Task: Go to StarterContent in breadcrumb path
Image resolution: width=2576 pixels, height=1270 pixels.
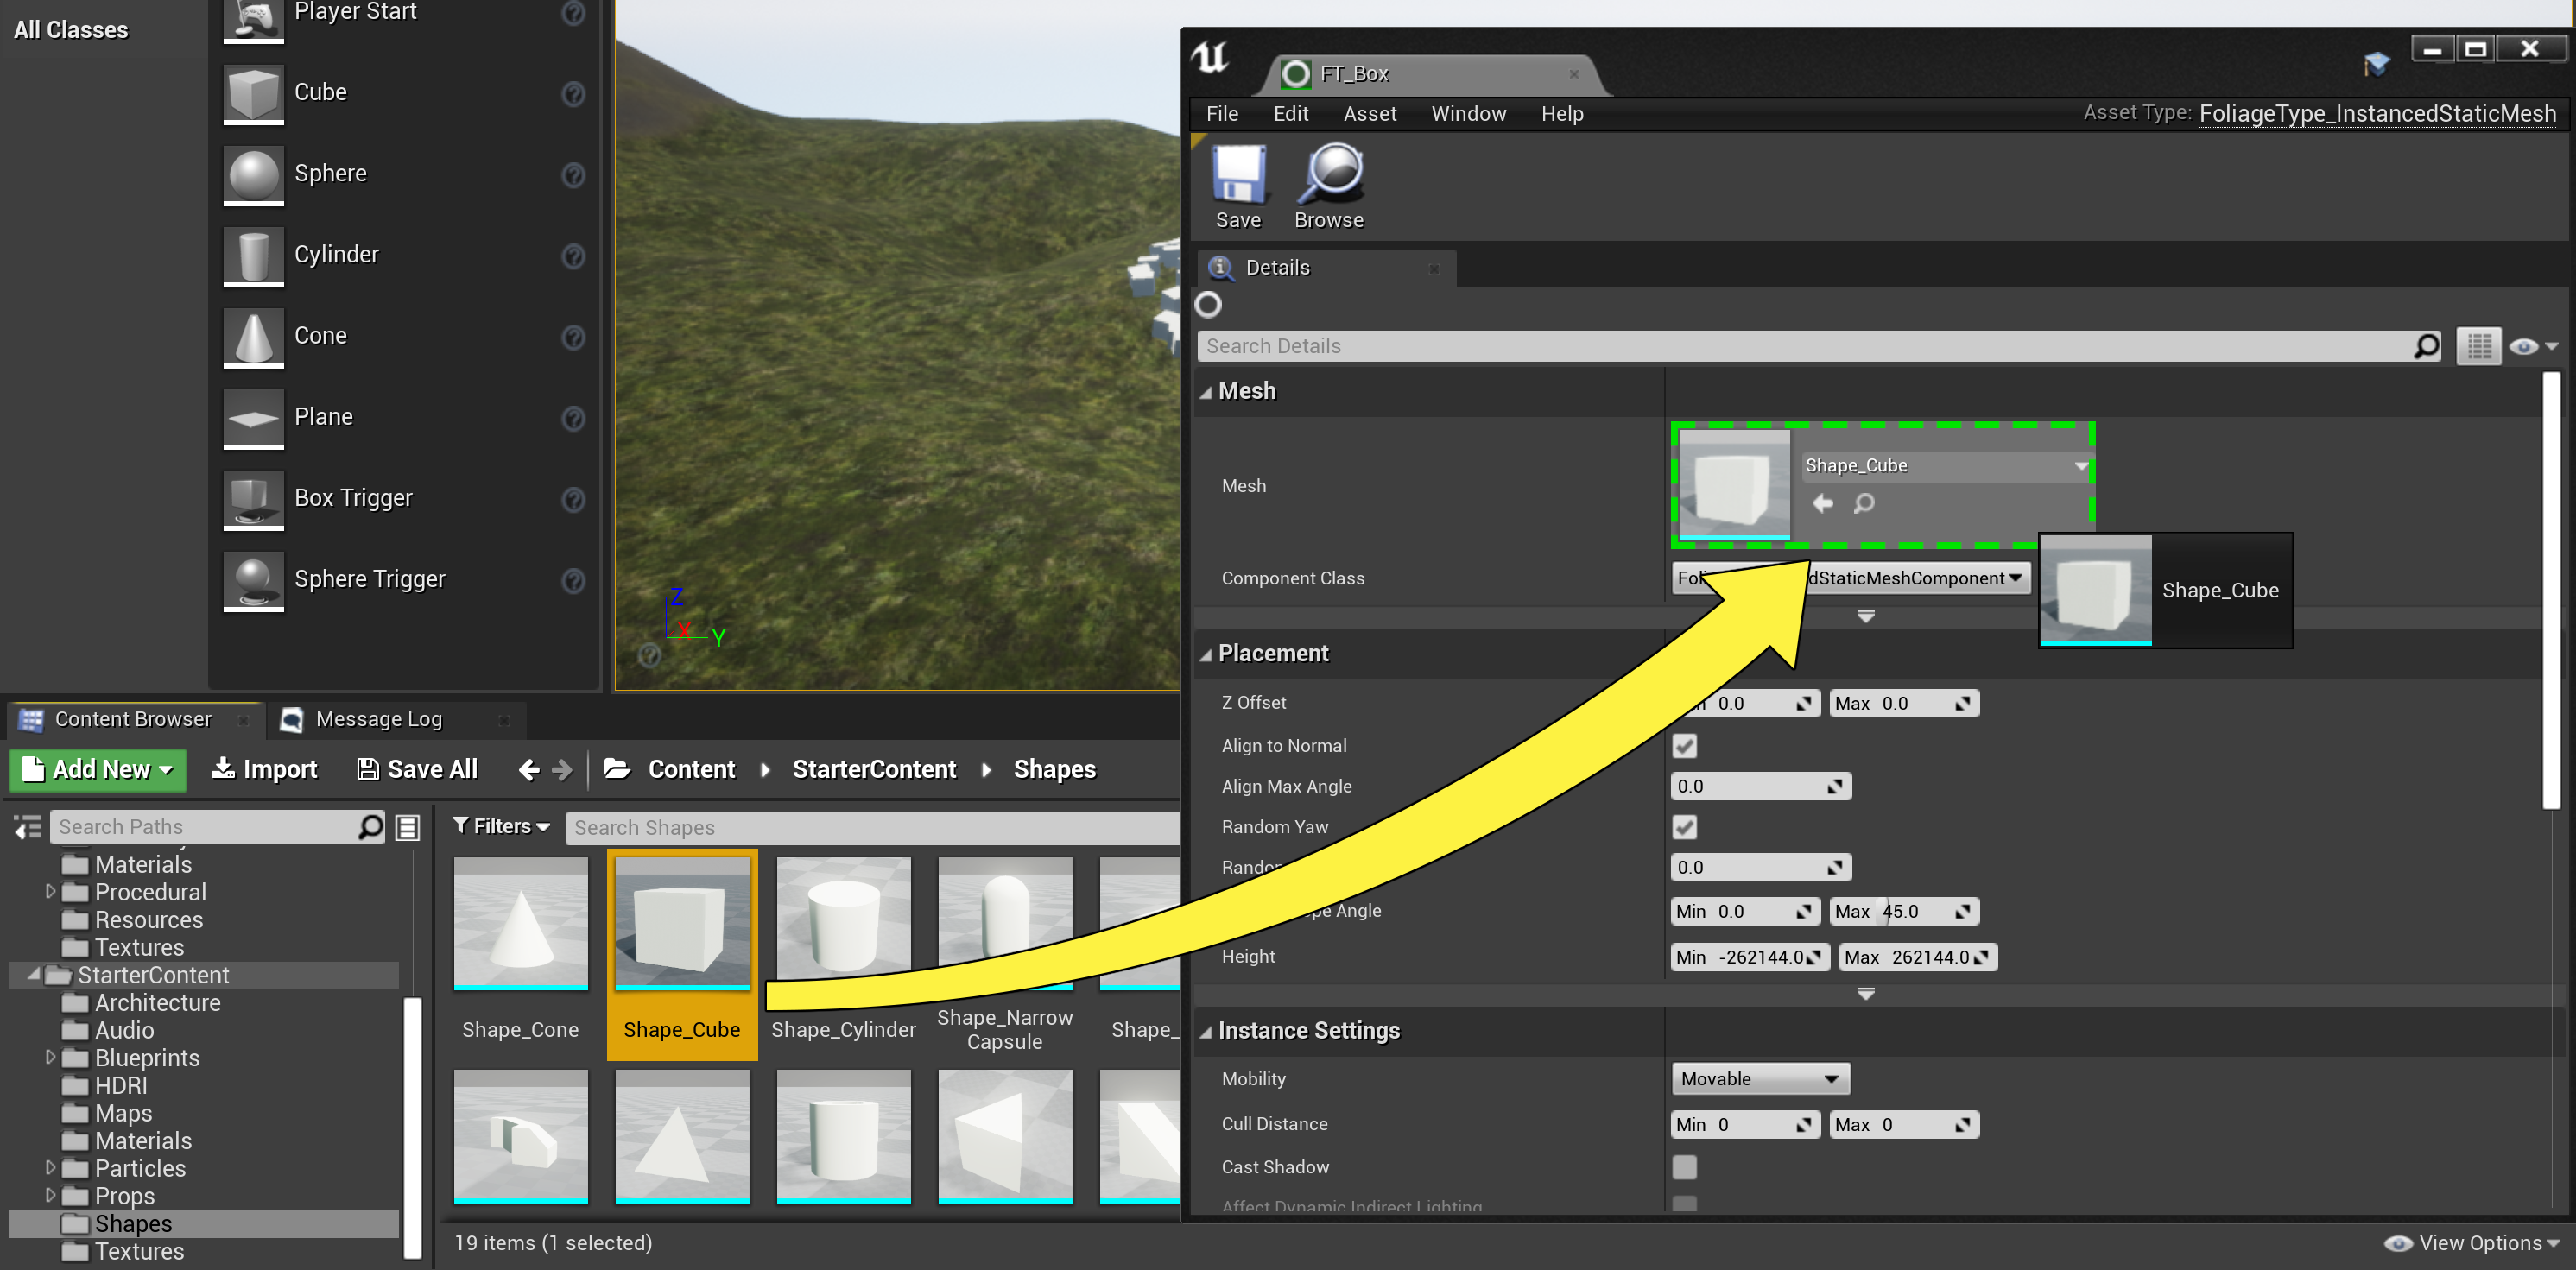Action: 874,769
